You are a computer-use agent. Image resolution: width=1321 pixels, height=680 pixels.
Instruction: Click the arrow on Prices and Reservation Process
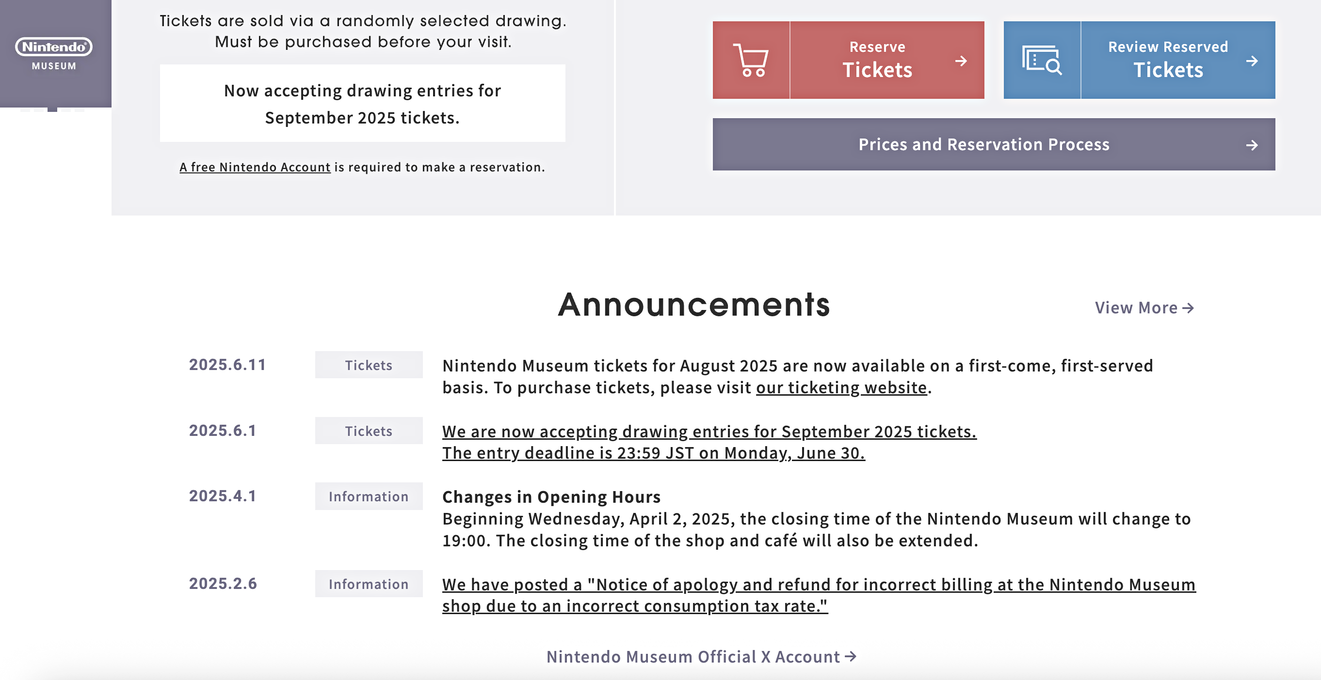1252,145
